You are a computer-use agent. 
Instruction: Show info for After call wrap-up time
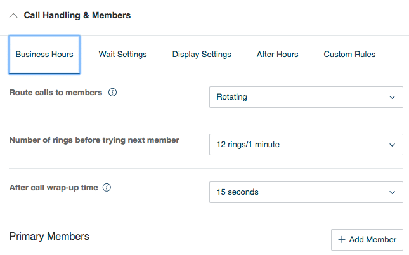point(107,188)
